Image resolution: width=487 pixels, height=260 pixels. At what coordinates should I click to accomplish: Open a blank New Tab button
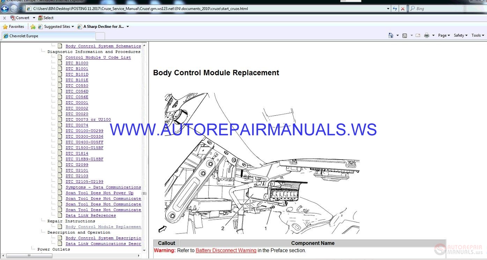tap(100, 36)
